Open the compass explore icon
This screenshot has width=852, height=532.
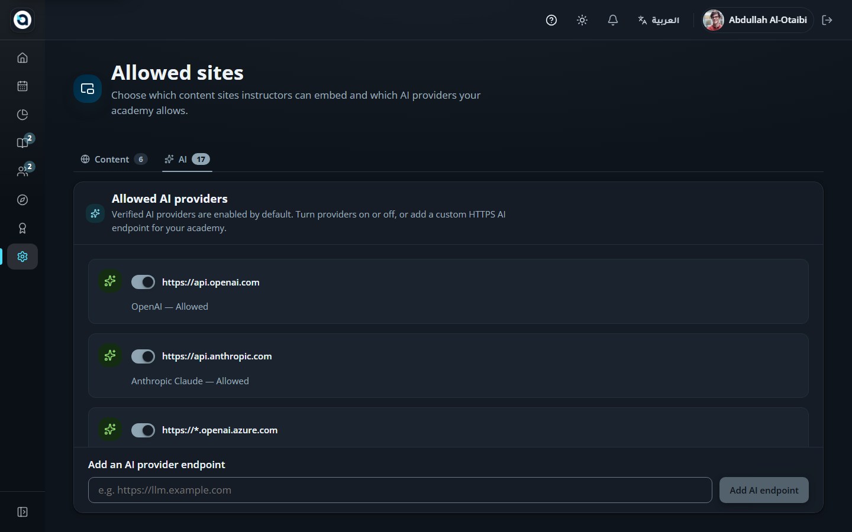click(22, 200)
